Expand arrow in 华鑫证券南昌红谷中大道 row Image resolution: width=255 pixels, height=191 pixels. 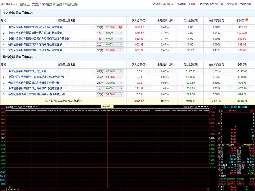[121, 94]
